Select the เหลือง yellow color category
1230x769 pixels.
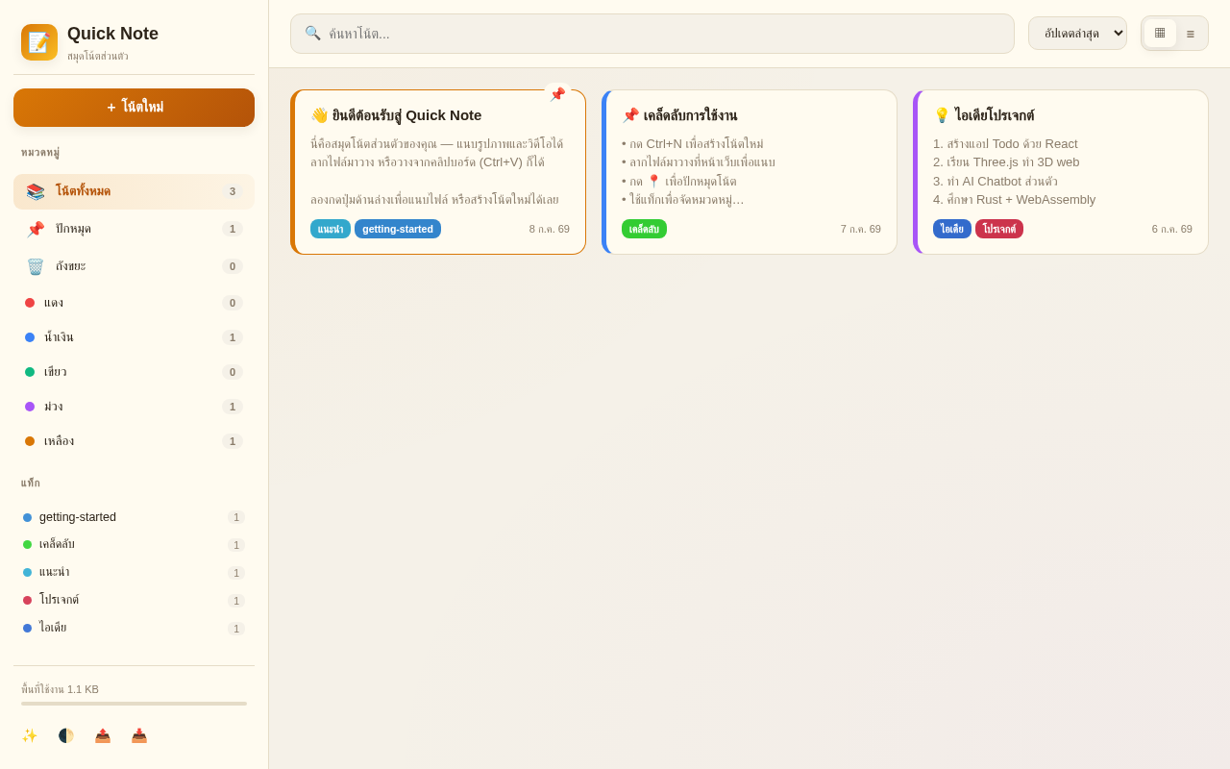tap(135, 441)
